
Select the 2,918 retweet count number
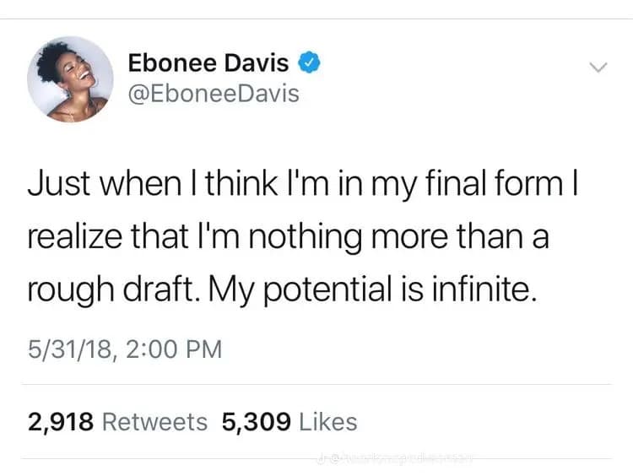point(61,421)
